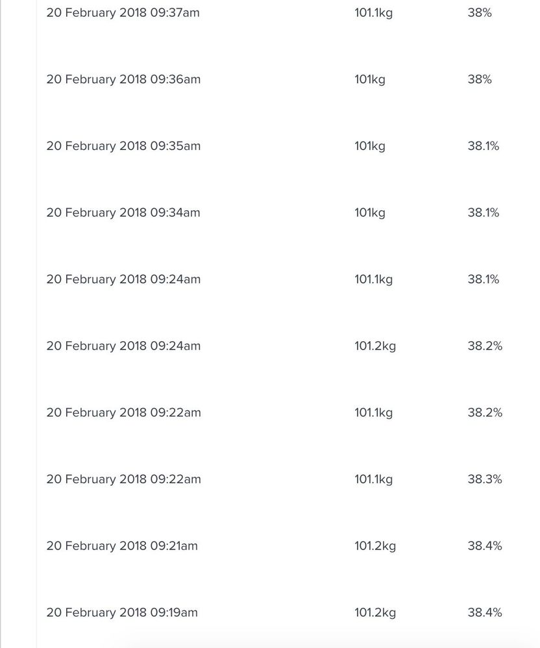Image resolution: width=540 pixels, height=648 pixels.
Task: Click date of 09:24am entry weighing 101.2kg
Action: (123, 346)
